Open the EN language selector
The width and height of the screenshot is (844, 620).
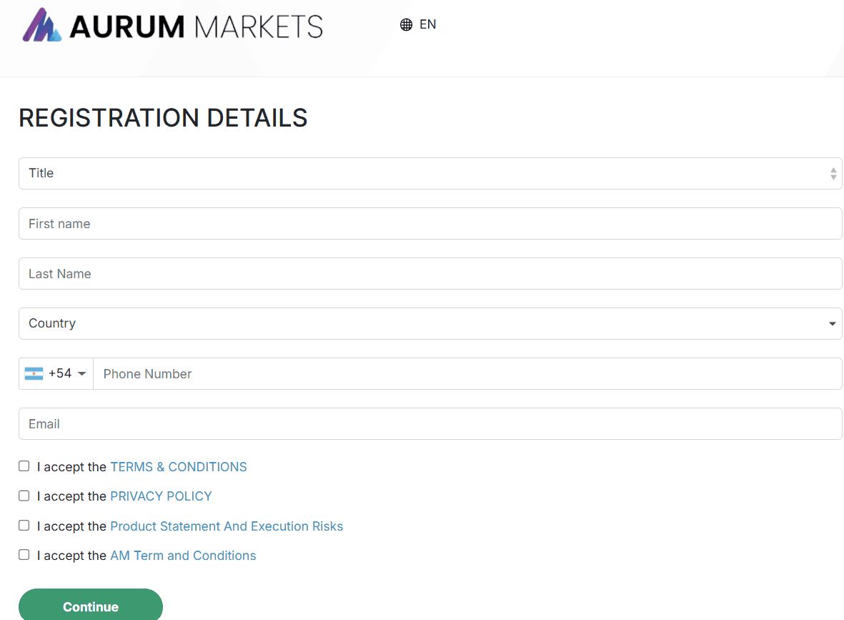pos(427,24)
